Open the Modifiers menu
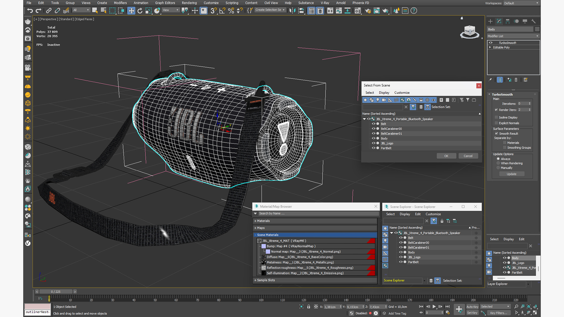The width and height of the screenshot is (564, 317). pos(120,3)
